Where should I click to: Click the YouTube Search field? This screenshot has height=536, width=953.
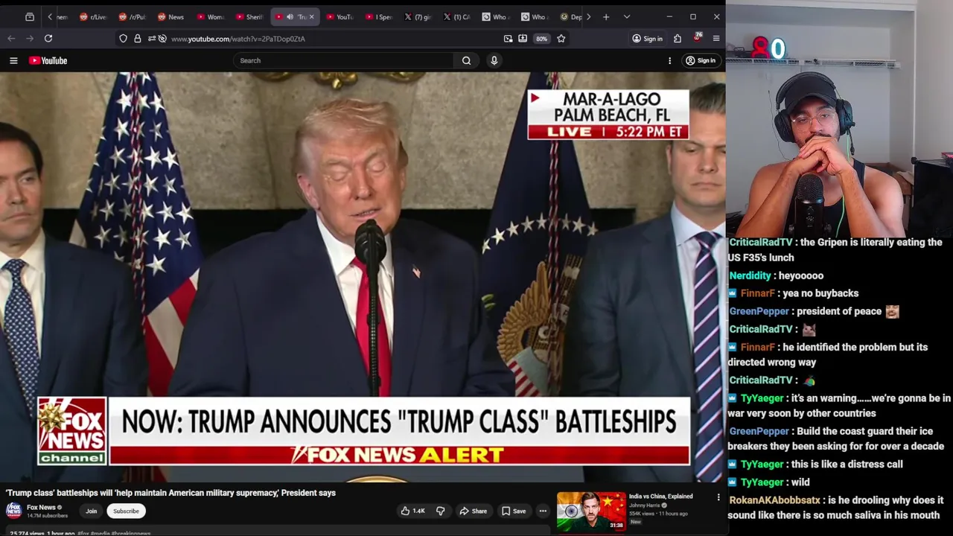pyautogui.click(x=344, y=60)
